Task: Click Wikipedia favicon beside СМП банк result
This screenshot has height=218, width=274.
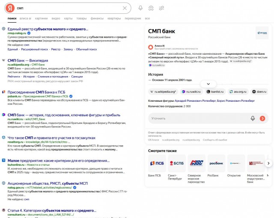Action: [x=3, y=60]
